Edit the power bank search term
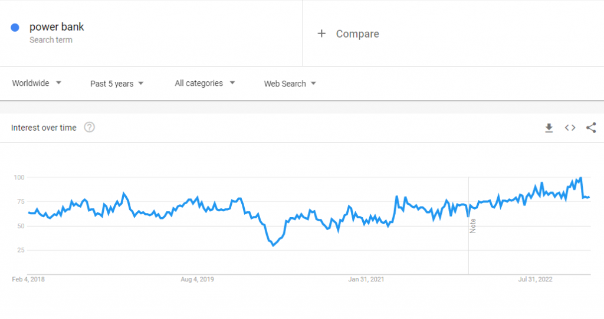The image size is (604, 319). click(x=57, y=27)
